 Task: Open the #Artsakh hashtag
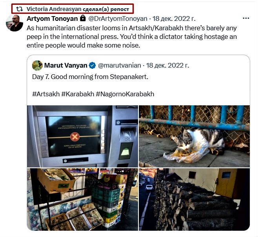(46, 94)
